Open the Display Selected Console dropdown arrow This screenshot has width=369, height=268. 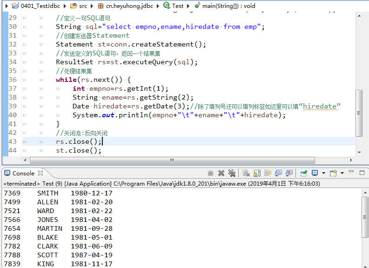tap(323, 173)
